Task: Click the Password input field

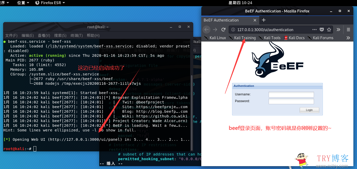Action: (291, 101)
